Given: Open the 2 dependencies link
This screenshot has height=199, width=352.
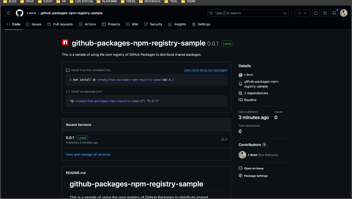Looking at the screenshot, I should (x=256, y=93).
